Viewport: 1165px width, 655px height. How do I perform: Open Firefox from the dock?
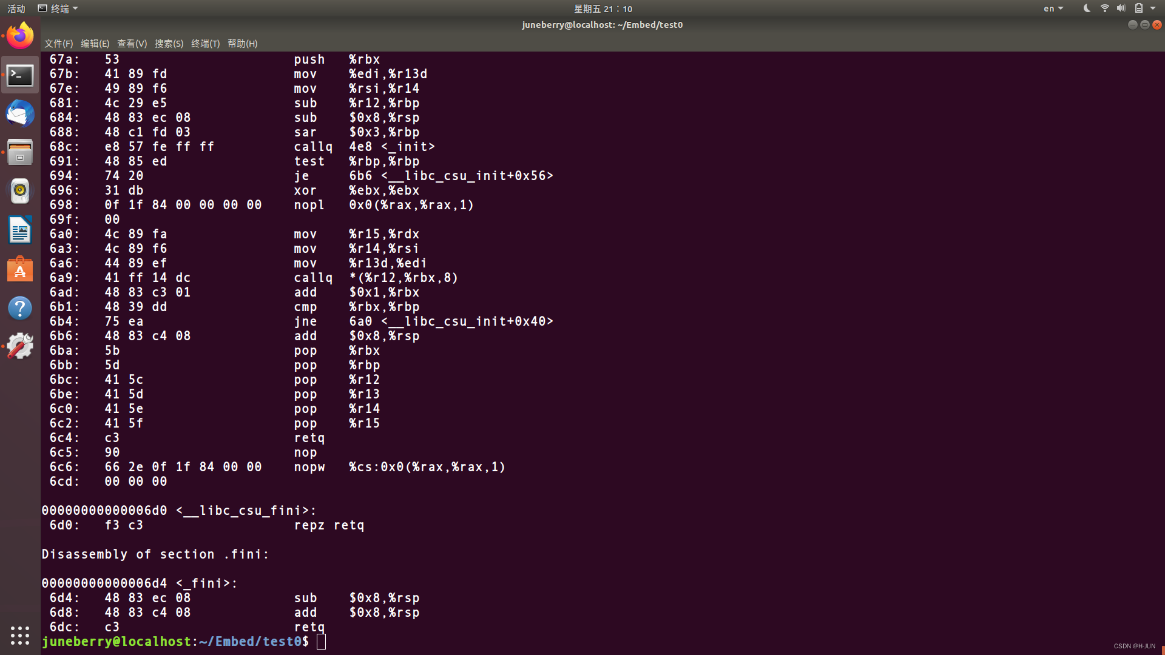20,36
